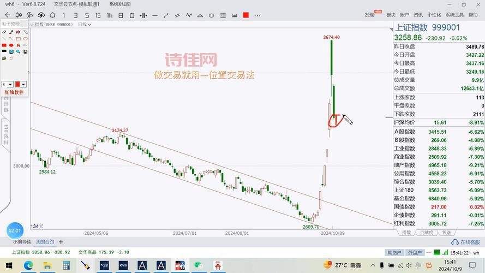The image size is (485, 273).
Task: Switch to the 指数 tab
Action: click(x=406, y=233)
